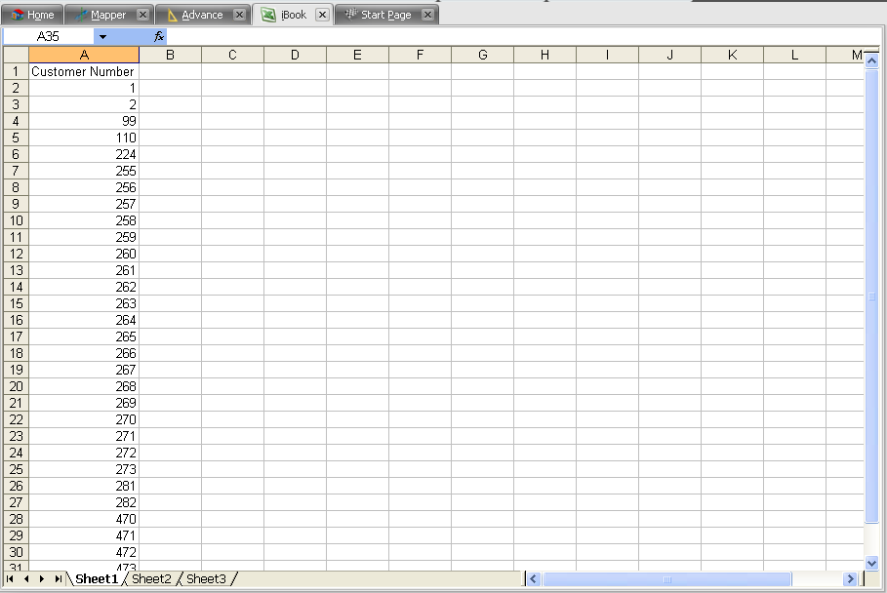Go to the first sheet with navigation arrow
887x593 pixels.
10,579
